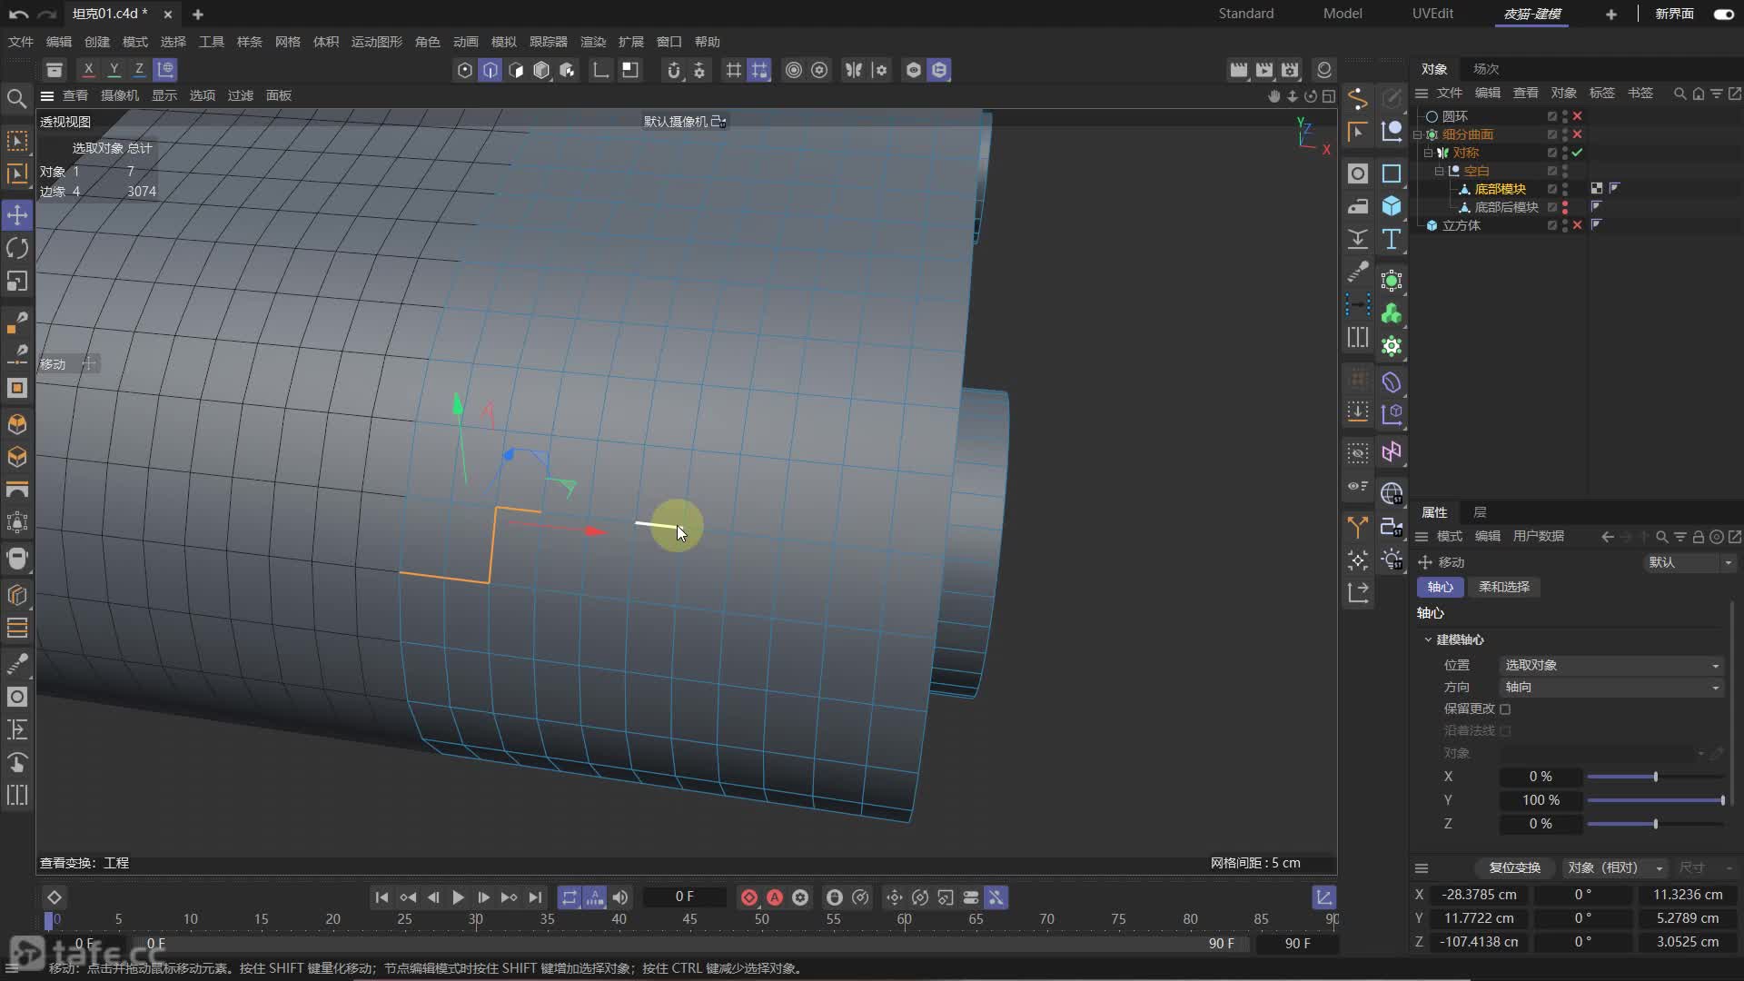Select the 轴心 button
The width and height of the screenshot is (1744, 981).
pos(1441,588)
